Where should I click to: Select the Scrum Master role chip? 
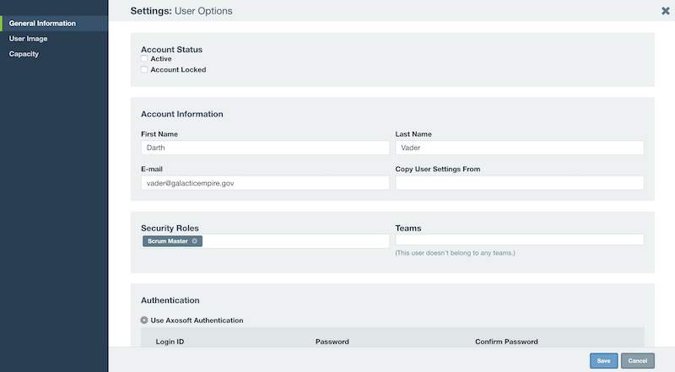tap(168, 241)
